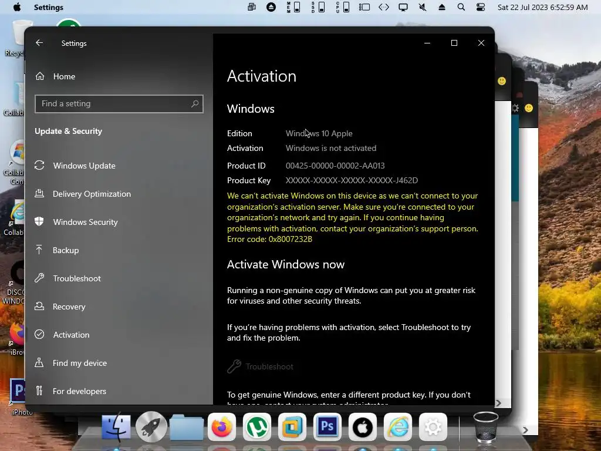The height and width of the screenshot is (451, 601).
Task: Open Delivery Optimization settings
Action: tap(92, 194)
